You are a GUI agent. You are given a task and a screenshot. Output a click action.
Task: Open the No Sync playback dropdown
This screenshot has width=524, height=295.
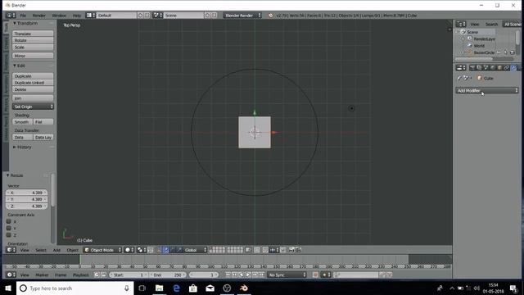click(x=287, y=275)
